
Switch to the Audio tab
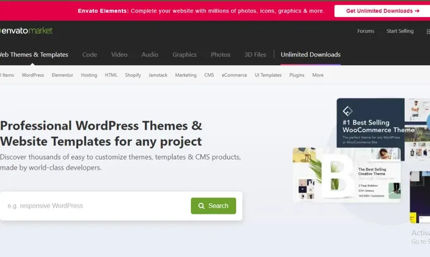tap(150, 55)
